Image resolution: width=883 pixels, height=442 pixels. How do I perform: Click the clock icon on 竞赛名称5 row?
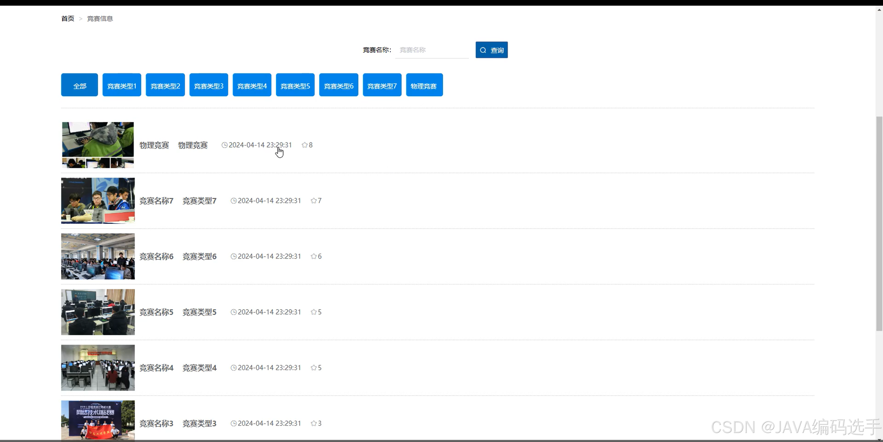point(234,312)
